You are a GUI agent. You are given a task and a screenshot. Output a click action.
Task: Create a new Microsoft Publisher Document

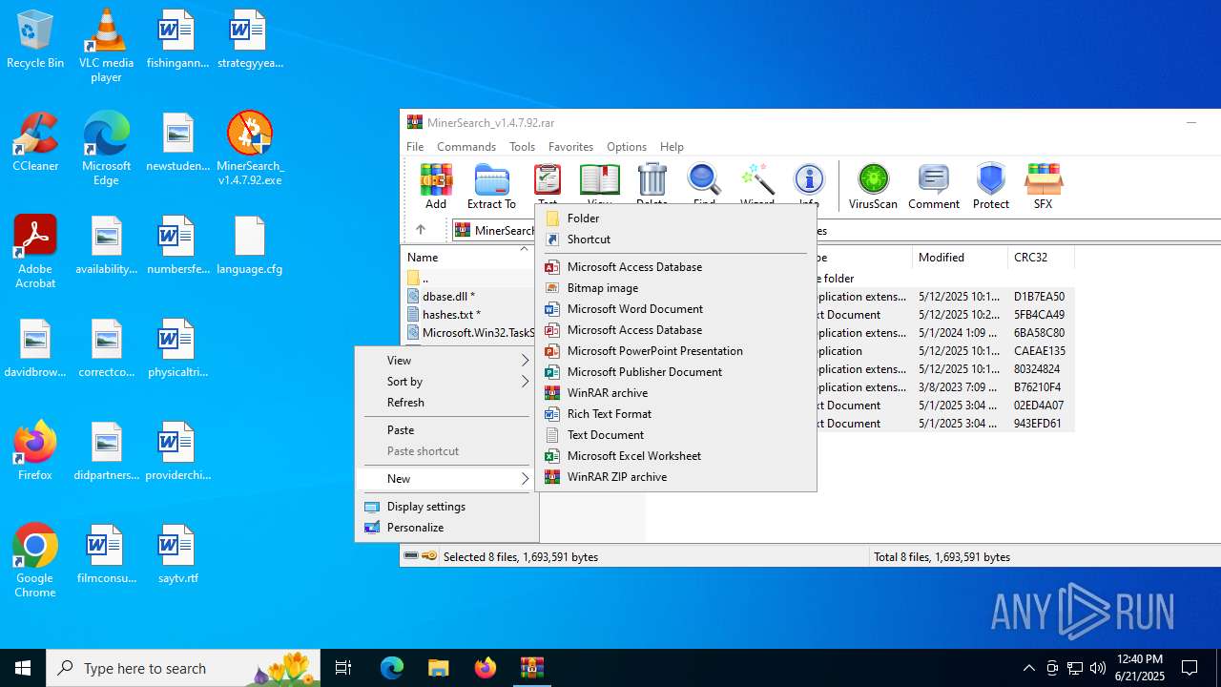pos(675,372)
